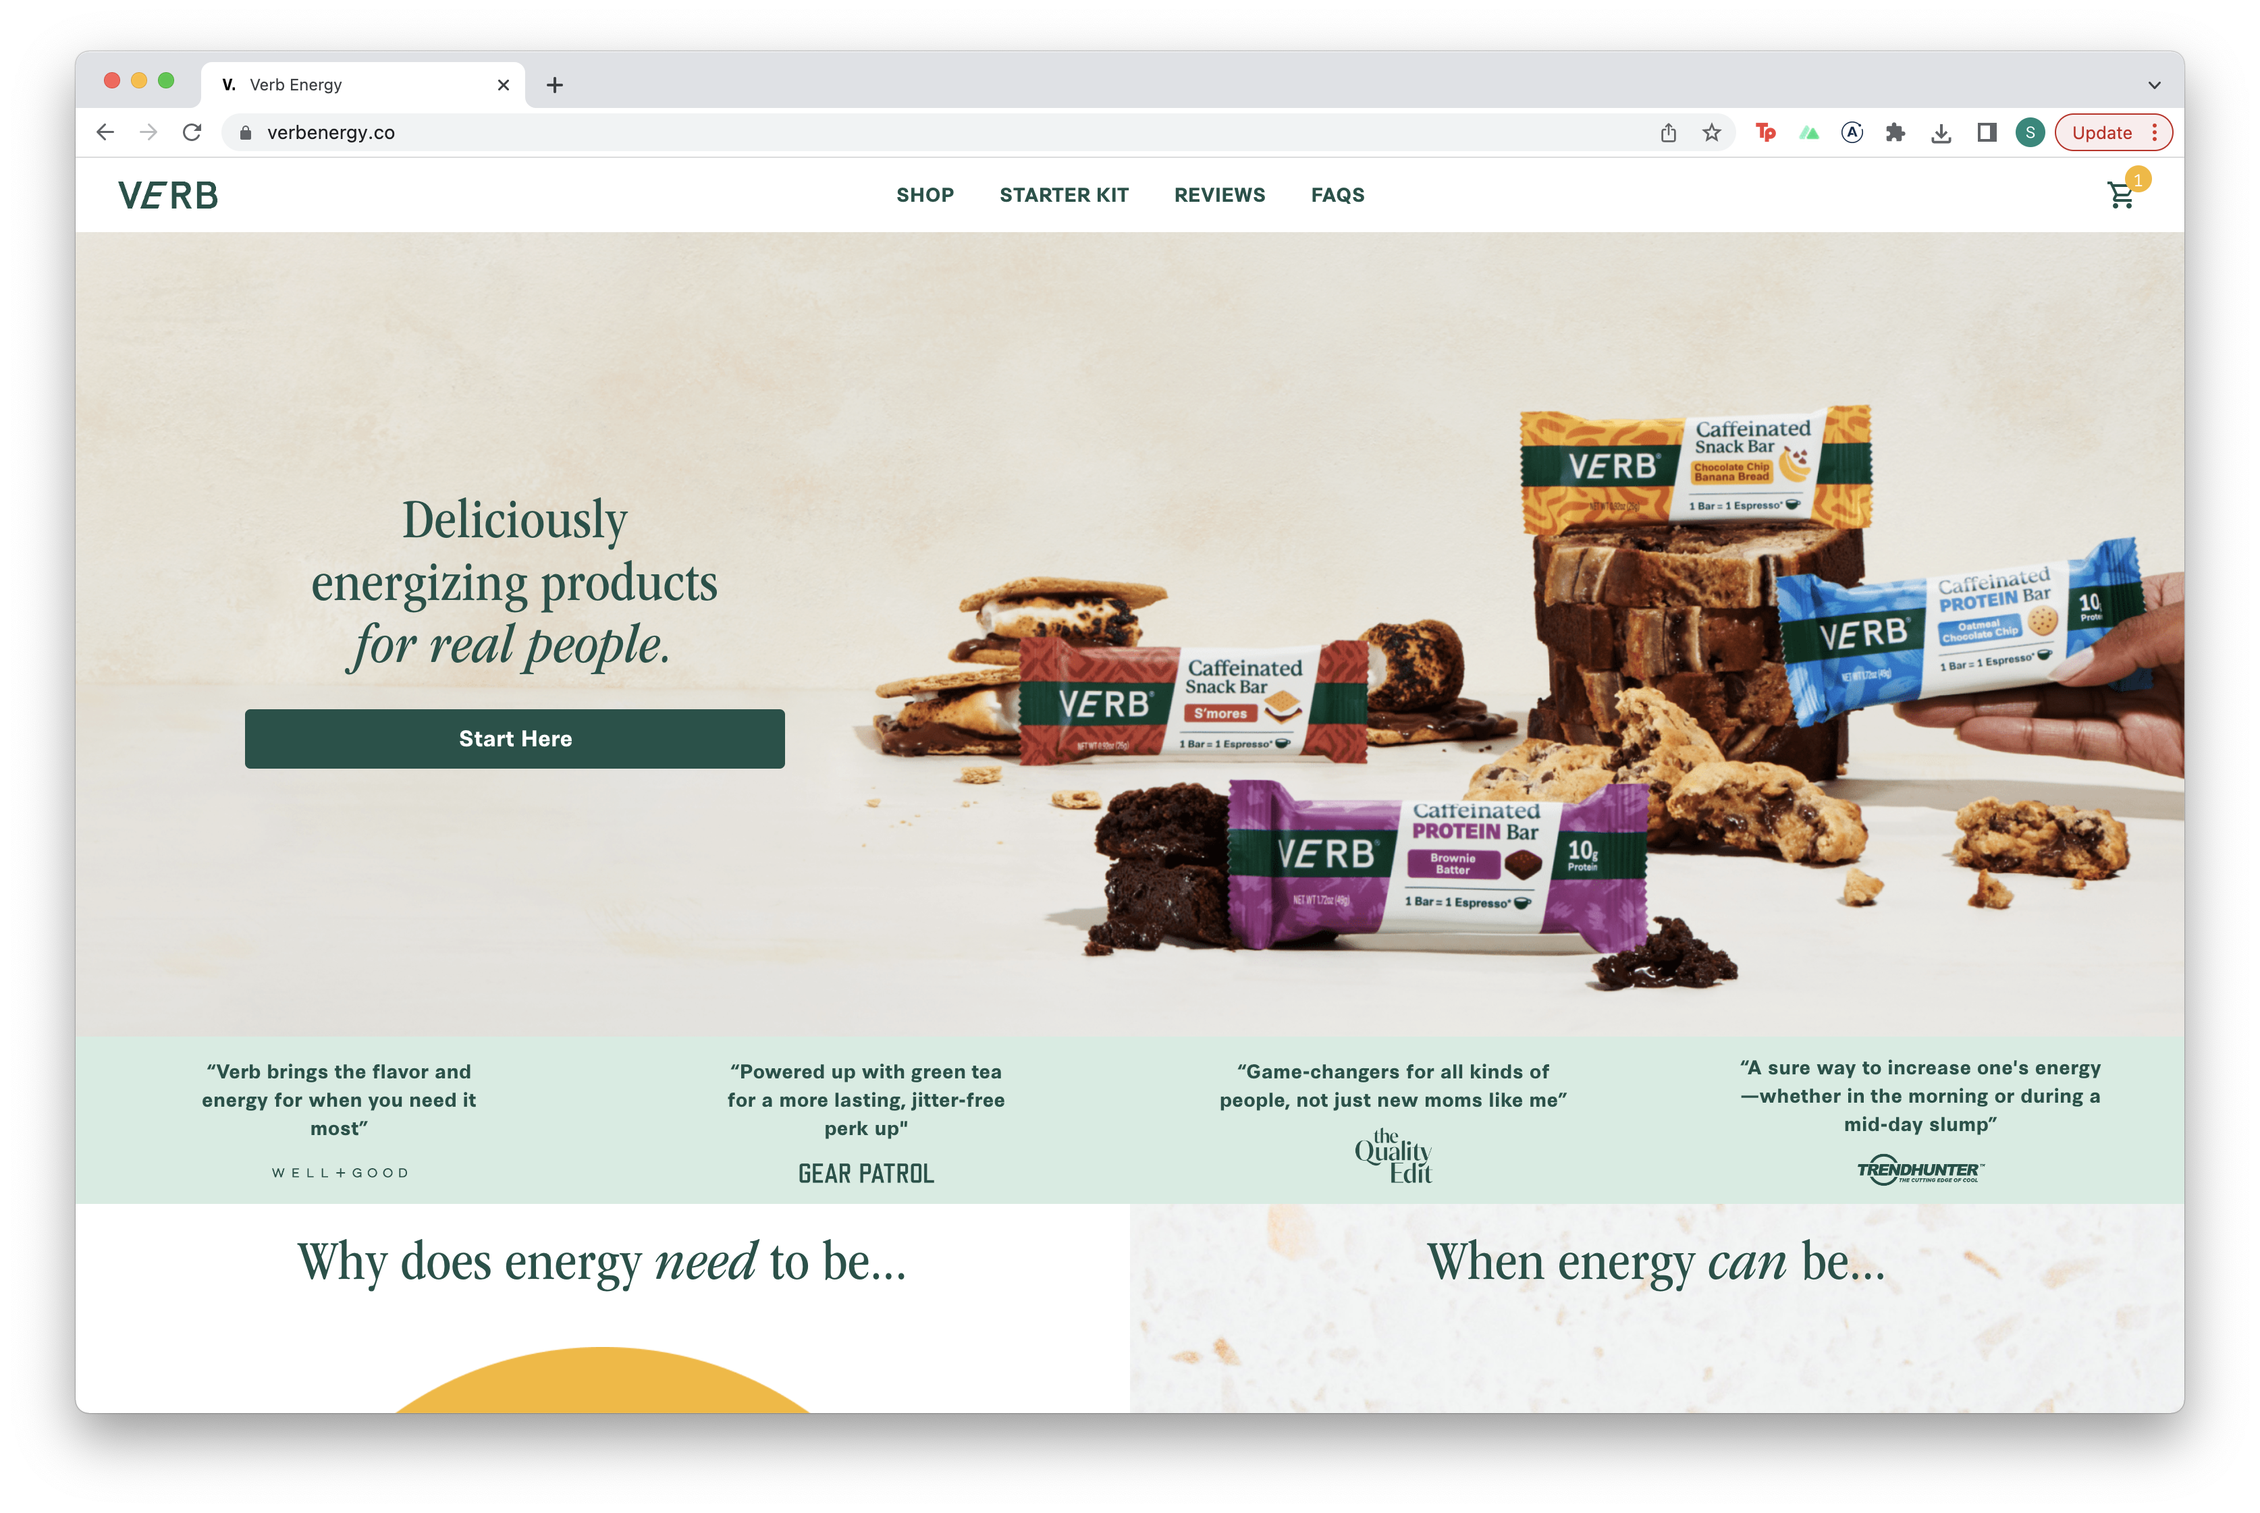Expand the tab search chevron

tap(2154, 85)
